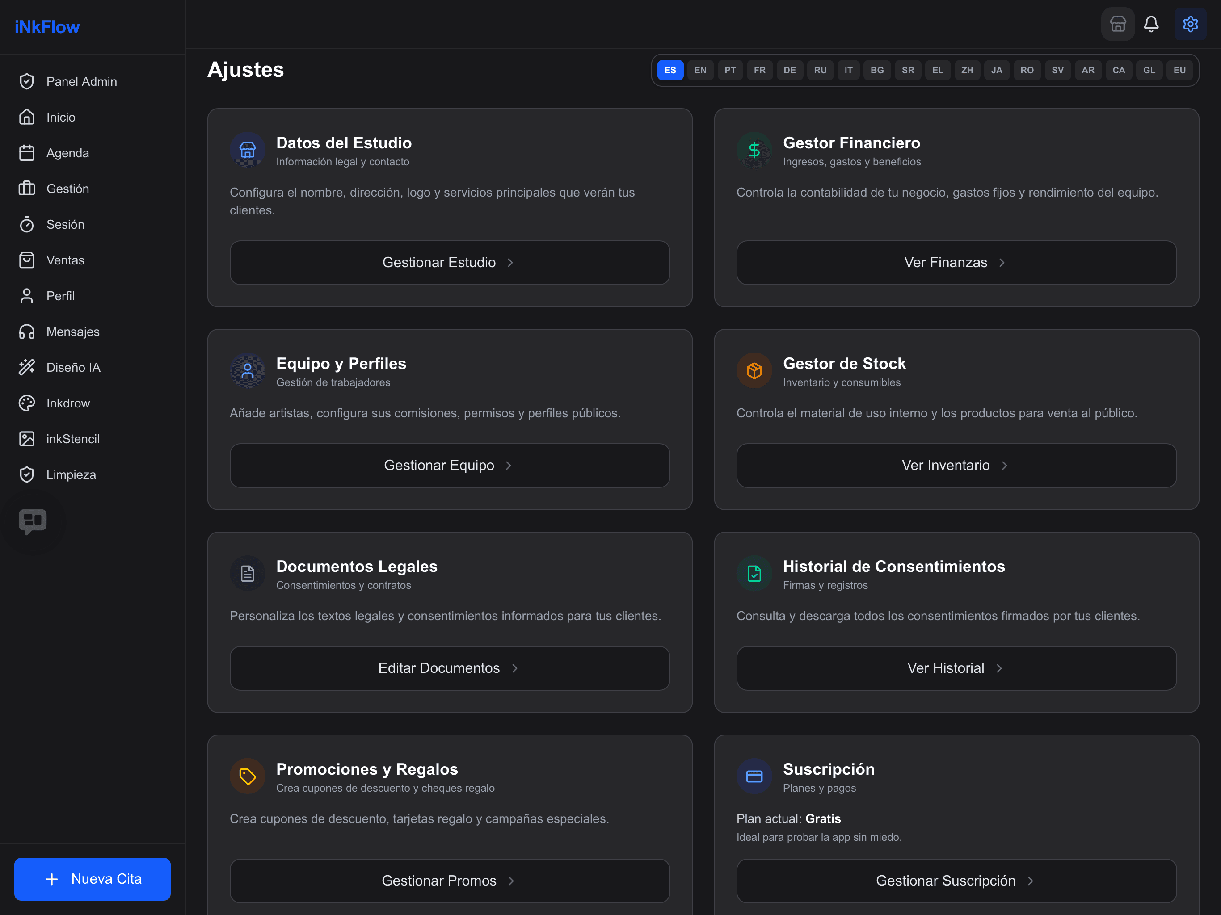This screenshot has width=1221, height=915.
Task: Click the iNkFlow logo
Action: (x=47, y=26)
